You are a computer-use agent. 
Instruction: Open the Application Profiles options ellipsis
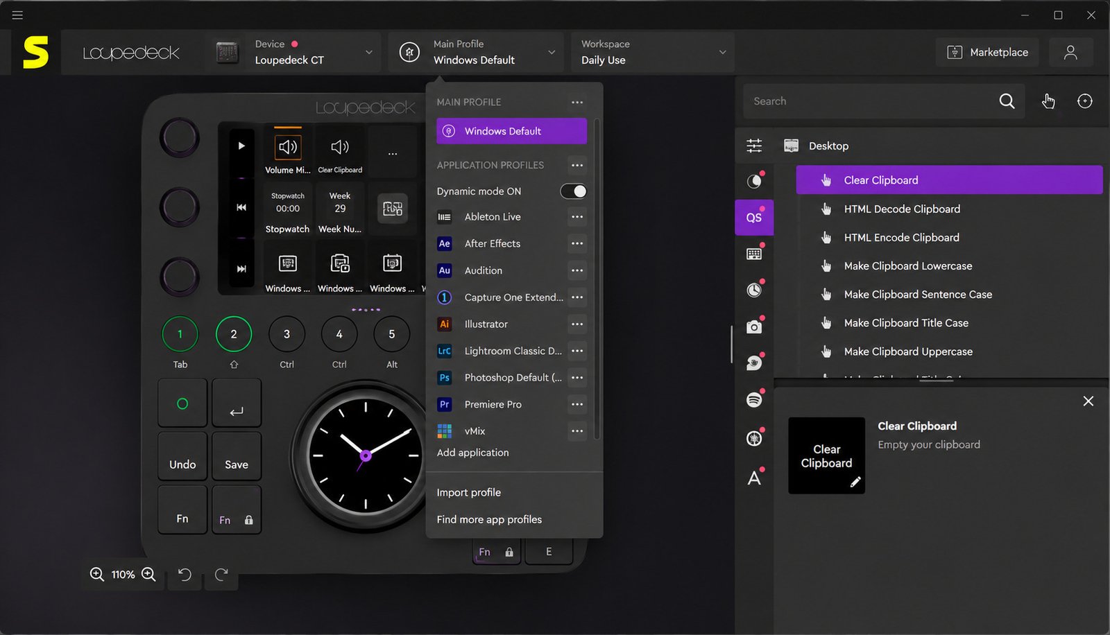tap(577, 165)
